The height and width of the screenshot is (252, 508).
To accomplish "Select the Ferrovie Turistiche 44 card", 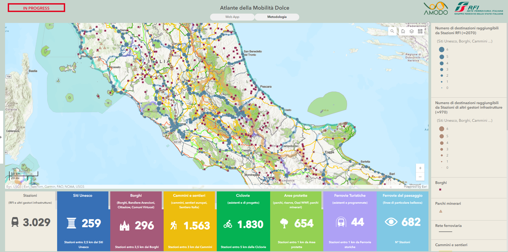I will tap(350, 221).
